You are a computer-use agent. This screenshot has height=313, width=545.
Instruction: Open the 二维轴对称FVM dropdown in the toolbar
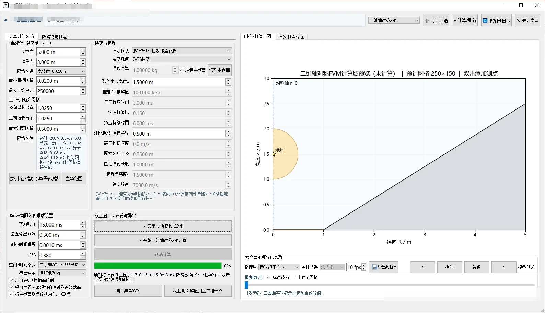pyautogui.click(x=394, y=21)
